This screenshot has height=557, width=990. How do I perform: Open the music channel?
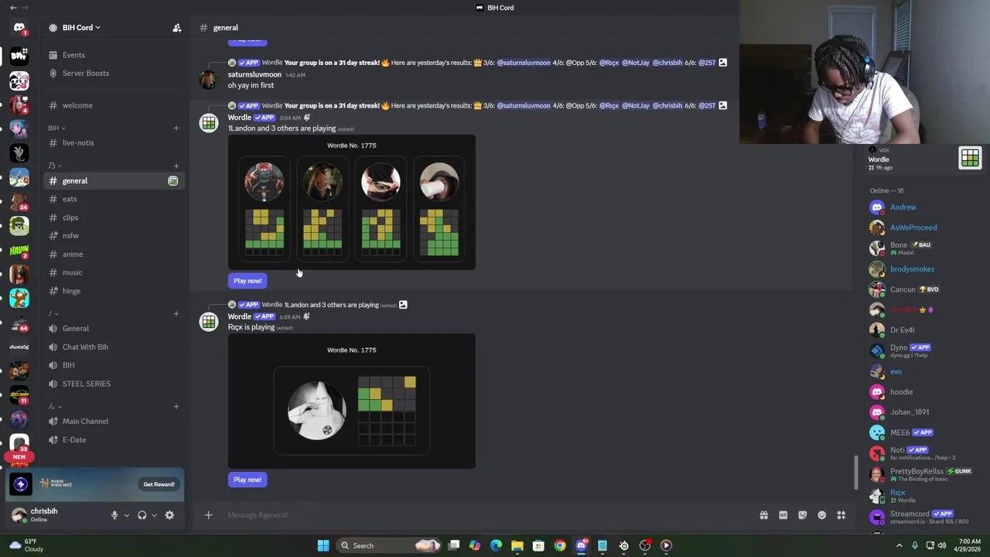(114, 272)
